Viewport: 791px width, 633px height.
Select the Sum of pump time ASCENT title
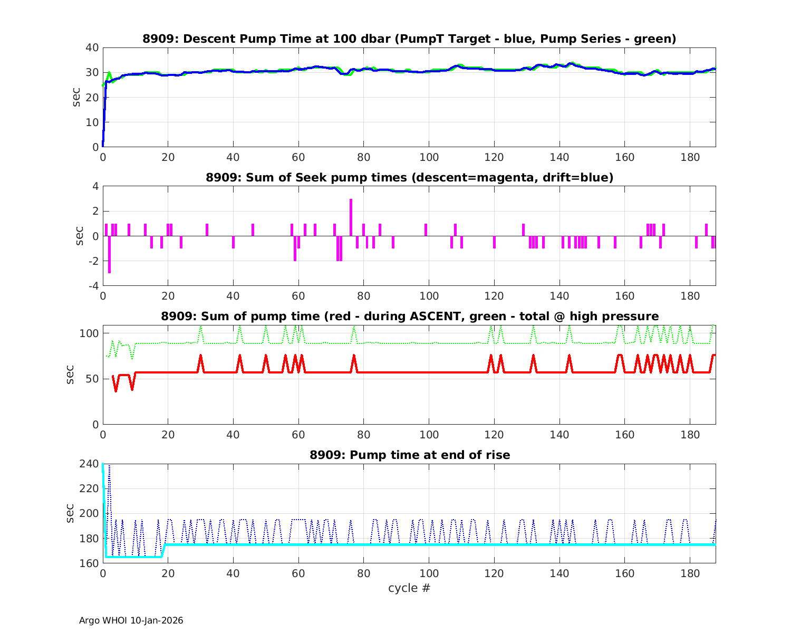coord(409,316)
